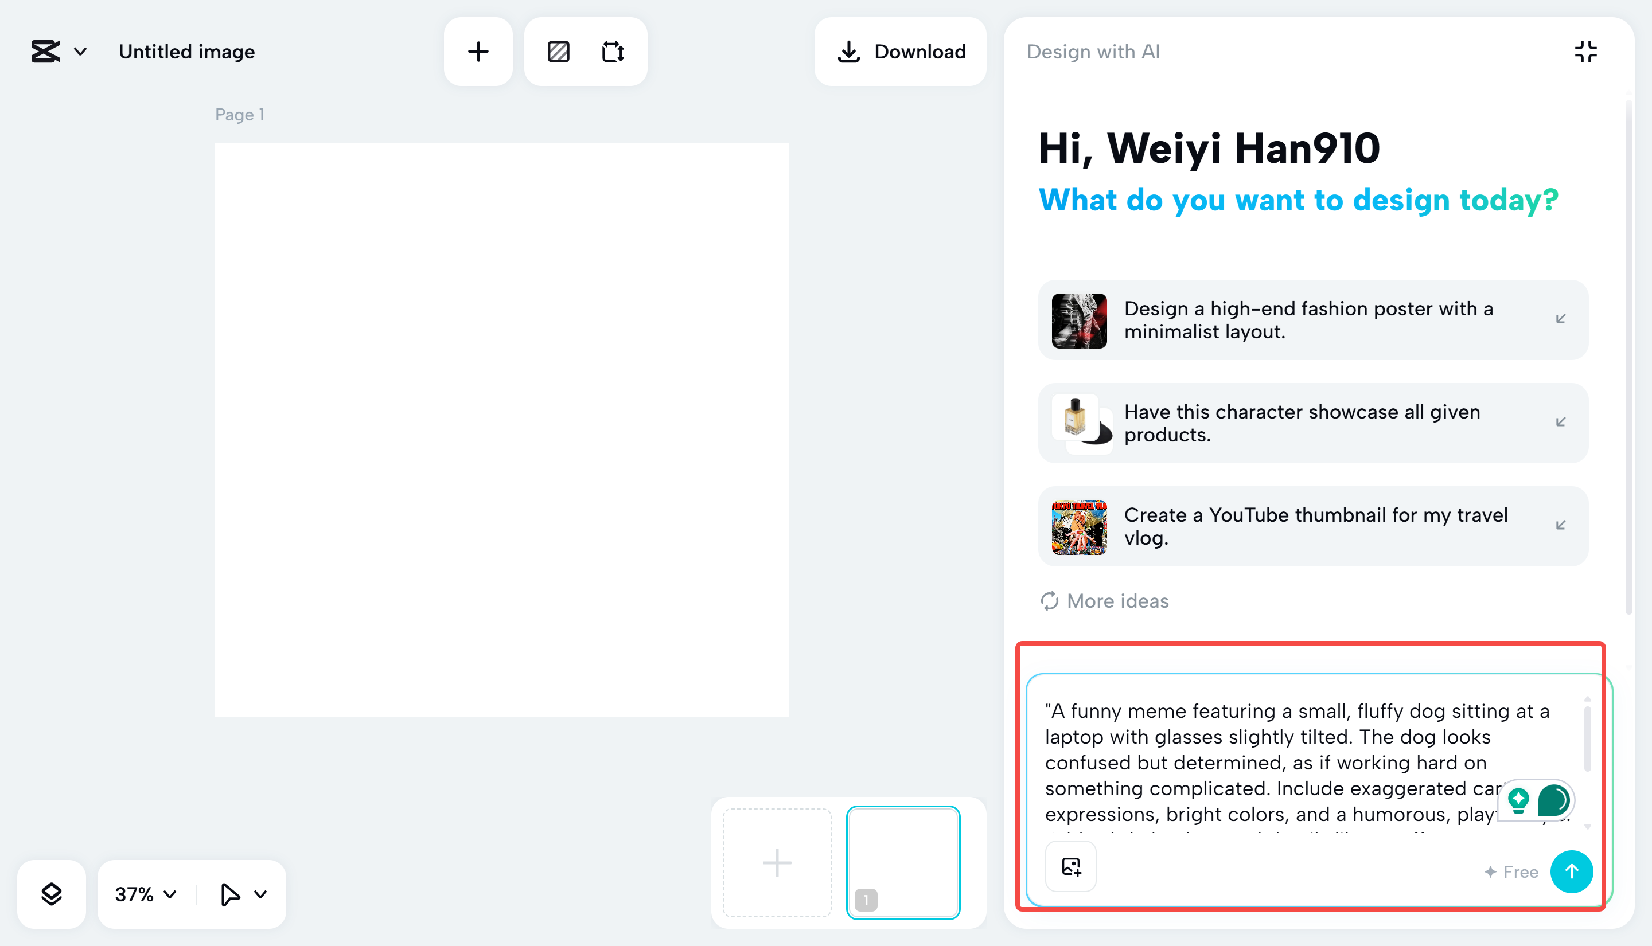
Task: Select the page 1 thumbnail
Action: pos(903,863)
